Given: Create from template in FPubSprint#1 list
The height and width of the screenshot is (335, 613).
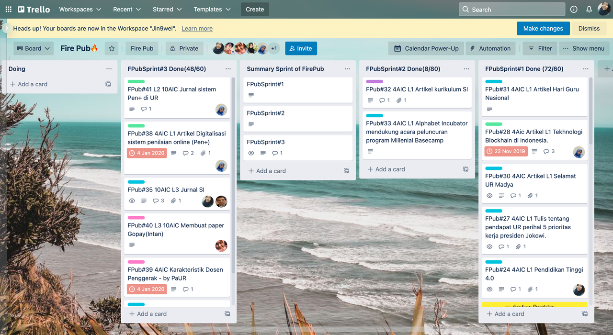Looking at the screenshot, I should click(585, 314).
